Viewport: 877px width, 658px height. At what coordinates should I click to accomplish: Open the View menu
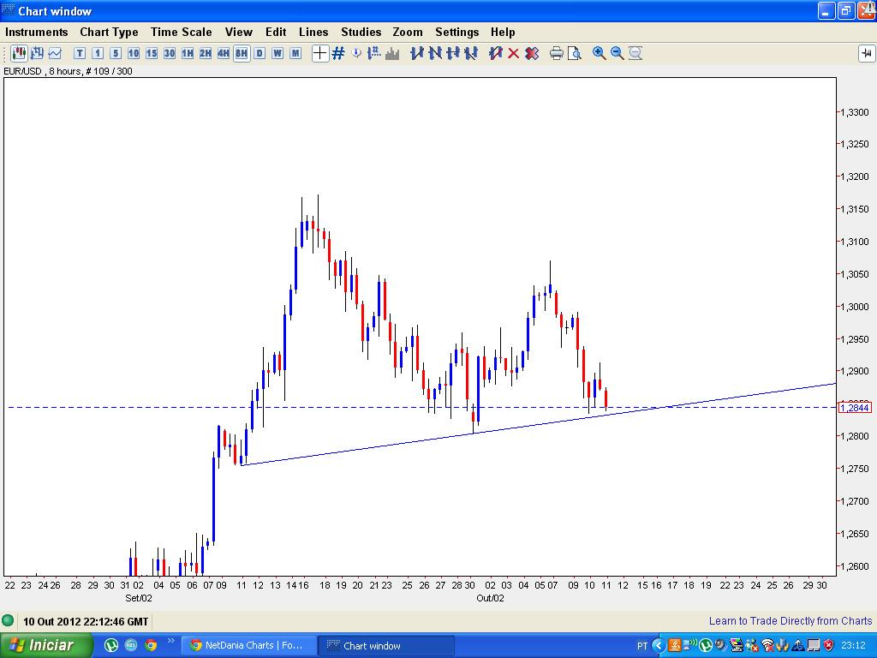239,32
